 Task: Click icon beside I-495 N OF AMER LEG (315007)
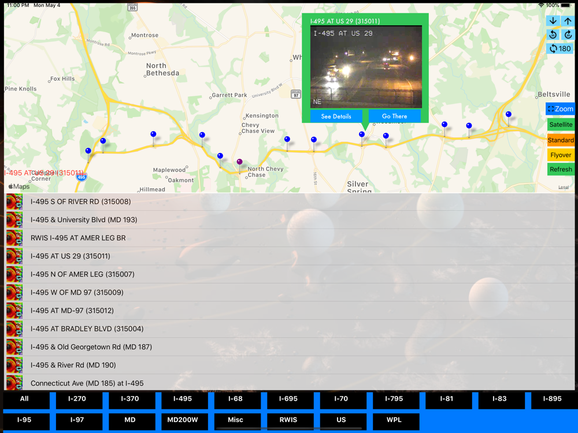14,274
